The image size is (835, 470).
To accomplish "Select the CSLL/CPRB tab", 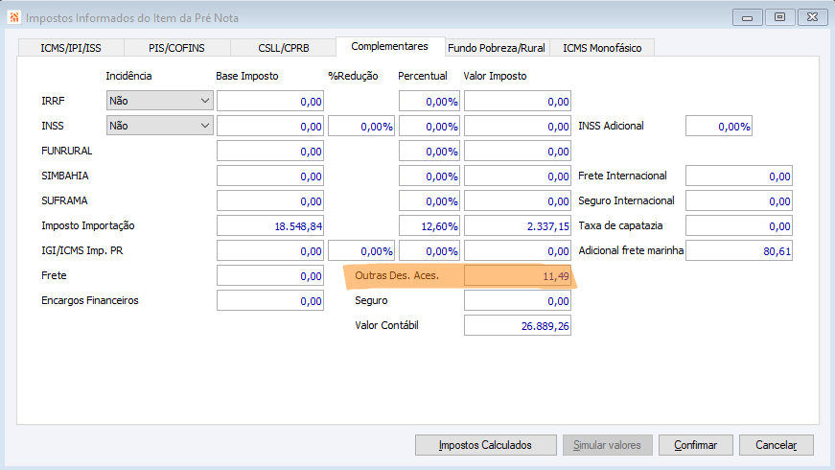I will 284,48.
